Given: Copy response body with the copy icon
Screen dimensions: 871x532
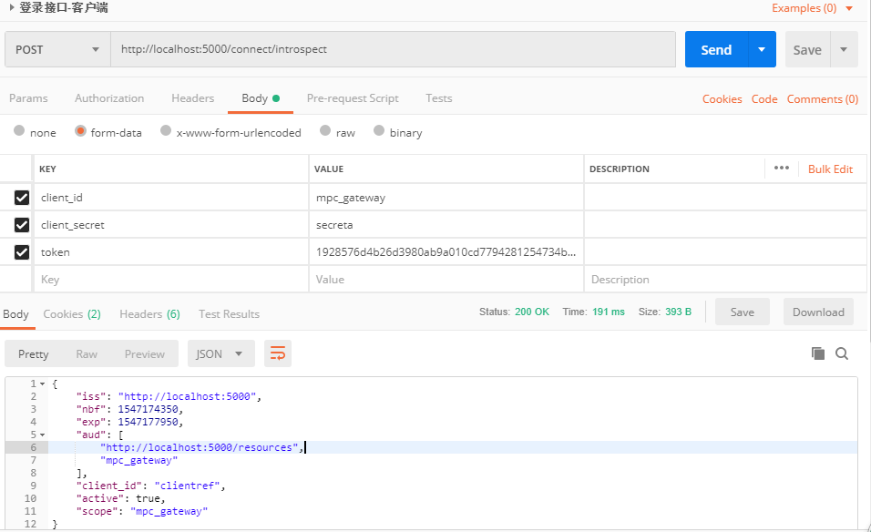Looking at the screenshot, I should (817, 353).
